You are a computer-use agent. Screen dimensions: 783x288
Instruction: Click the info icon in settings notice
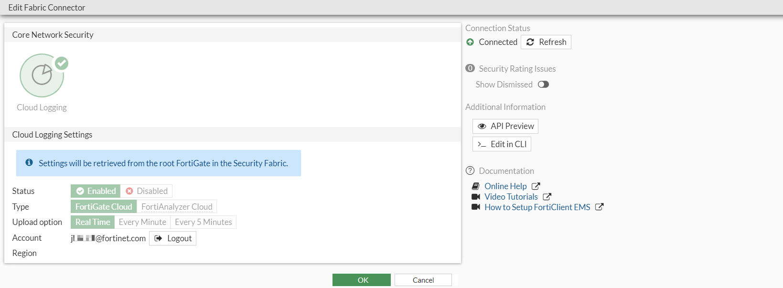[29, 163]
